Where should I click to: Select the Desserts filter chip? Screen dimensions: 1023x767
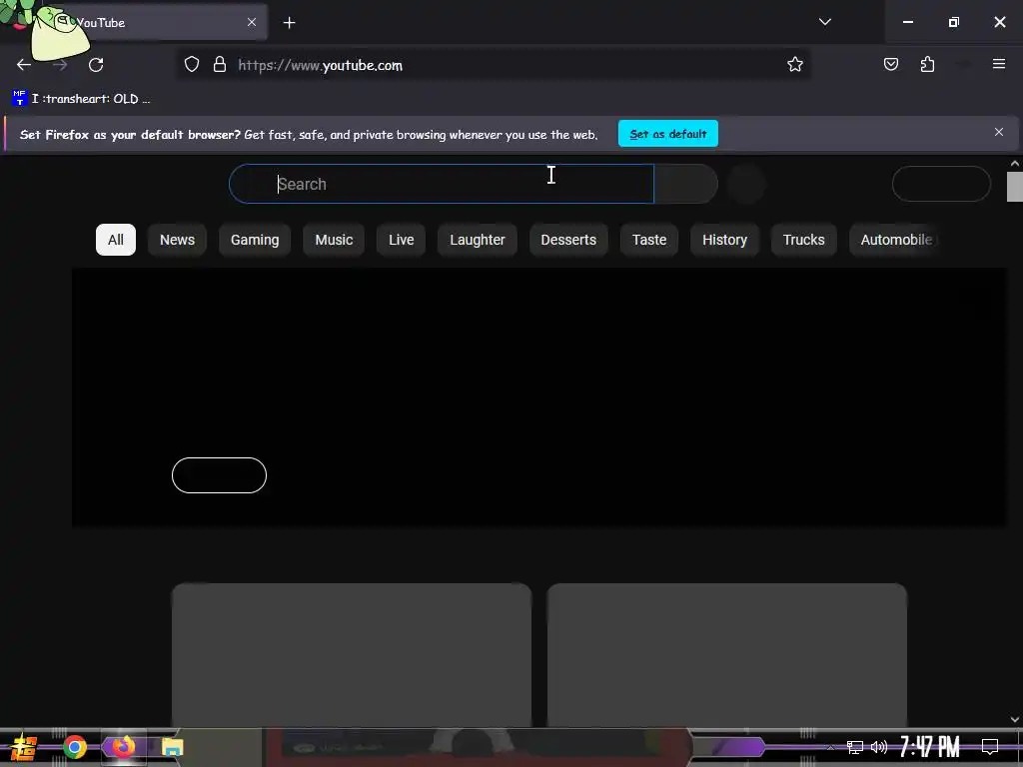click(568, 240)
